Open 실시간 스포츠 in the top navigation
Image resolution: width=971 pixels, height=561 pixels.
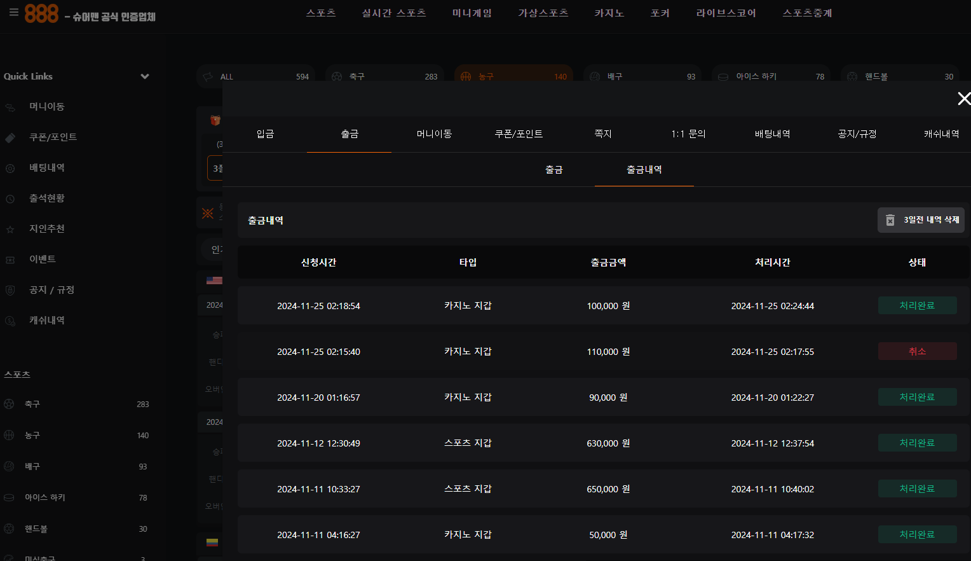tap(394, 13)
